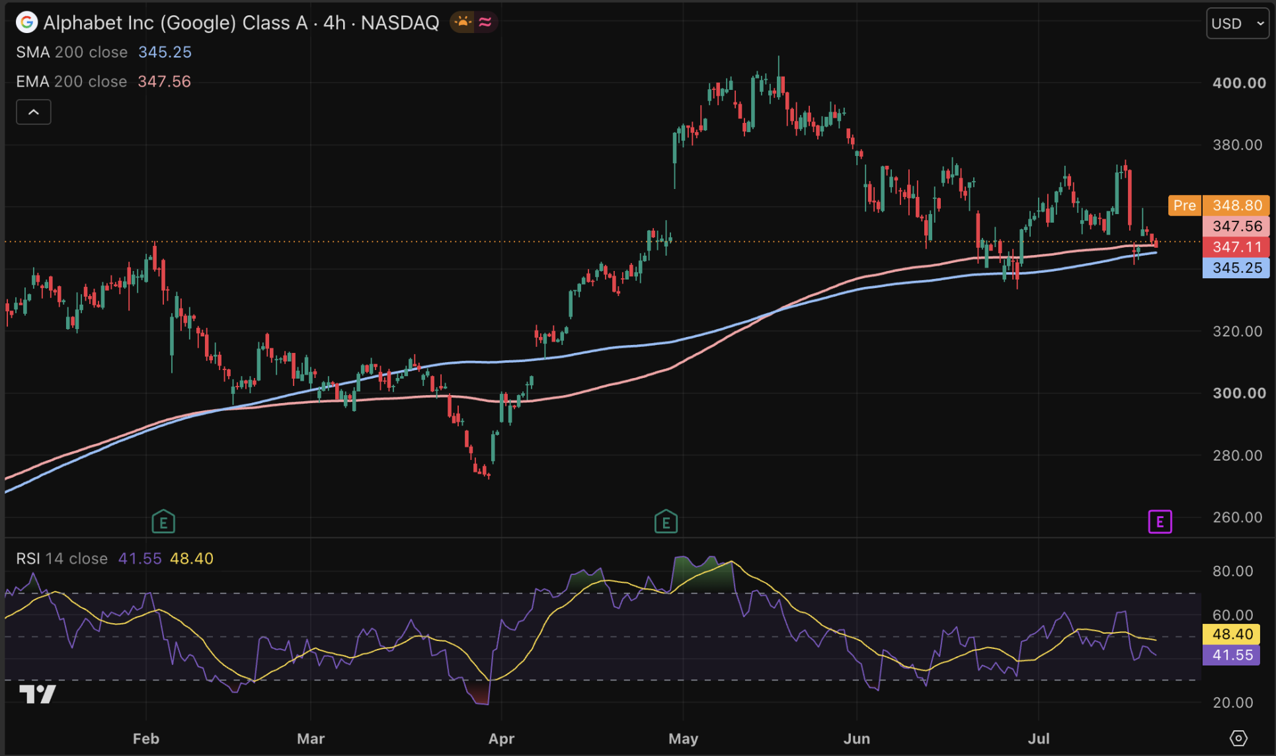This screenshot has width=1276, height=756.
Task: Click the 4h interval label in the title
Action: coord(335,22)
